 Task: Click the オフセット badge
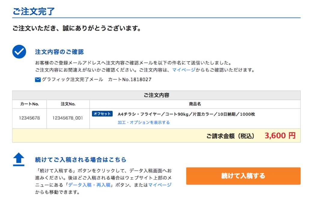102,114
